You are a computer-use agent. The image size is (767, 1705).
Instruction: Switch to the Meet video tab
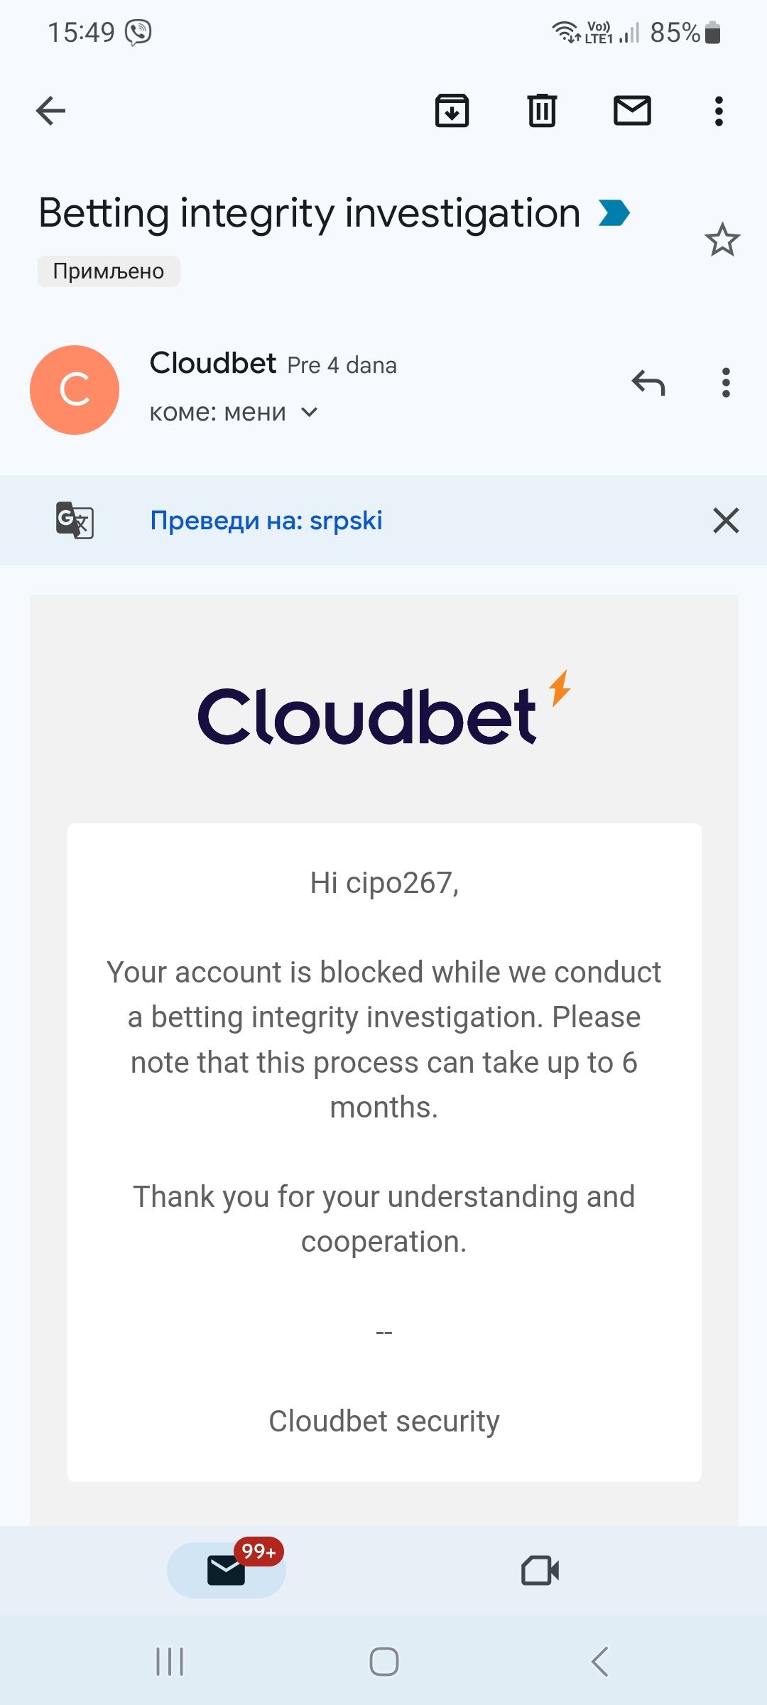(540, 1570)
